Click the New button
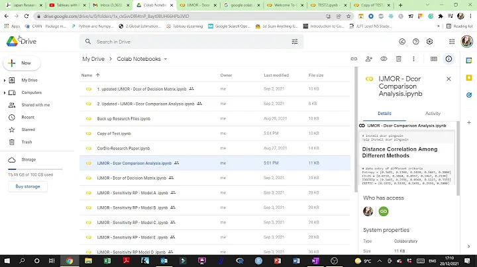 (22, 63)
